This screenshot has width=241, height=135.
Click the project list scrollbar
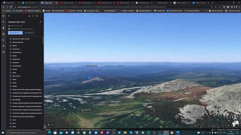coord(43,40)
